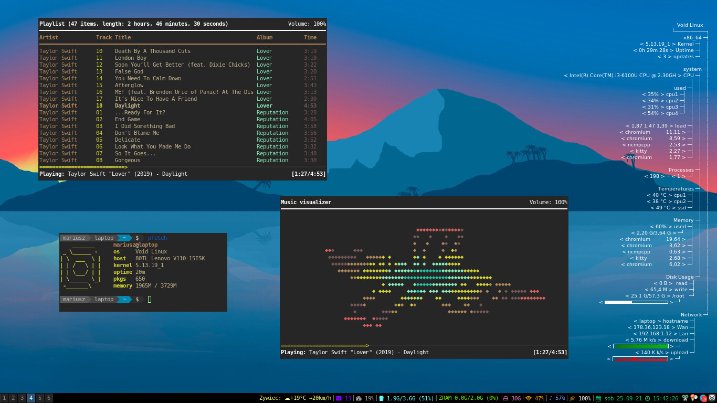Click Volume: 100% in Music visualizer header

pos(549,202)
